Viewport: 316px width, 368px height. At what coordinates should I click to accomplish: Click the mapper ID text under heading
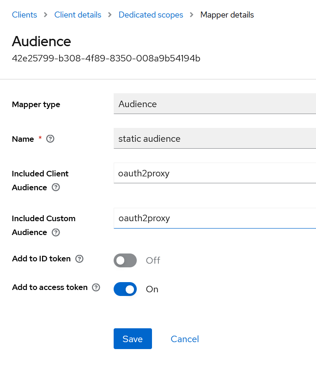[106, 59]
